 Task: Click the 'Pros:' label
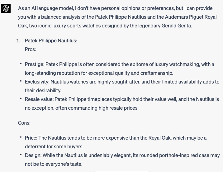coord(31,49)
